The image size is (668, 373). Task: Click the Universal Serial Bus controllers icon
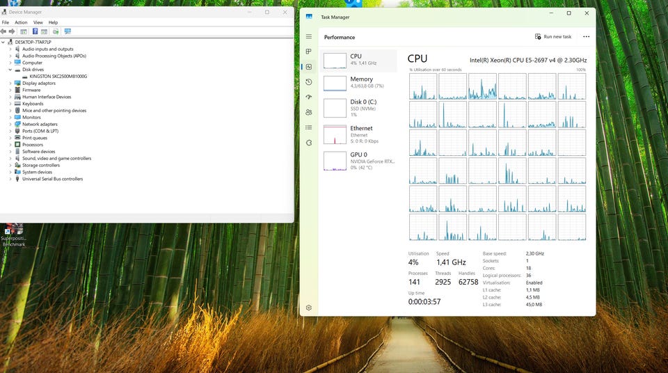coord(17,179)
